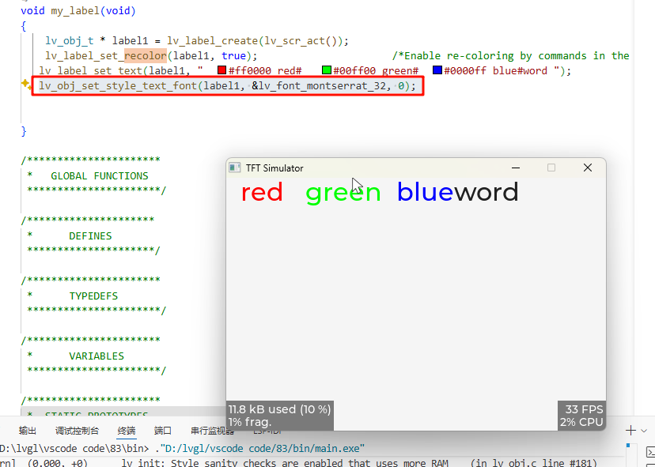Open the 串行监视器 serial monitor tab
Viewport: 655px width, 467px height.
[x=211, y=431]
